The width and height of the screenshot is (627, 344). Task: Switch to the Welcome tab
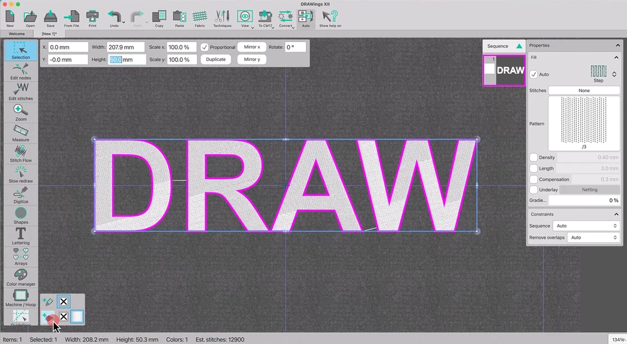(16, 34)
